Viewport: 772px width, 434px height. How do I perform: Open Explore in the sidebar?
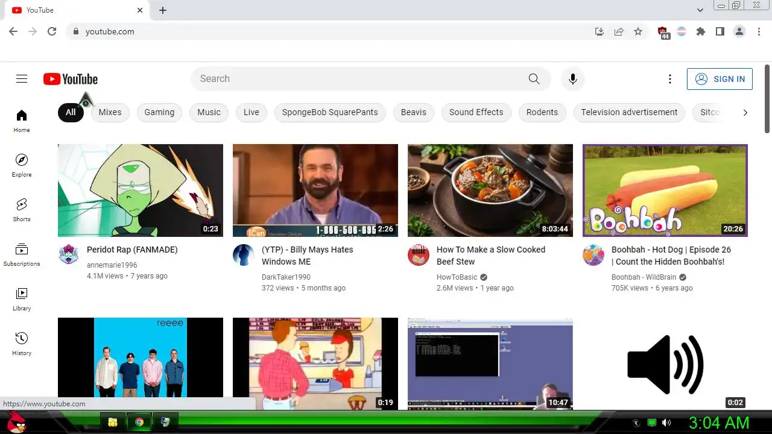[22, 165]
